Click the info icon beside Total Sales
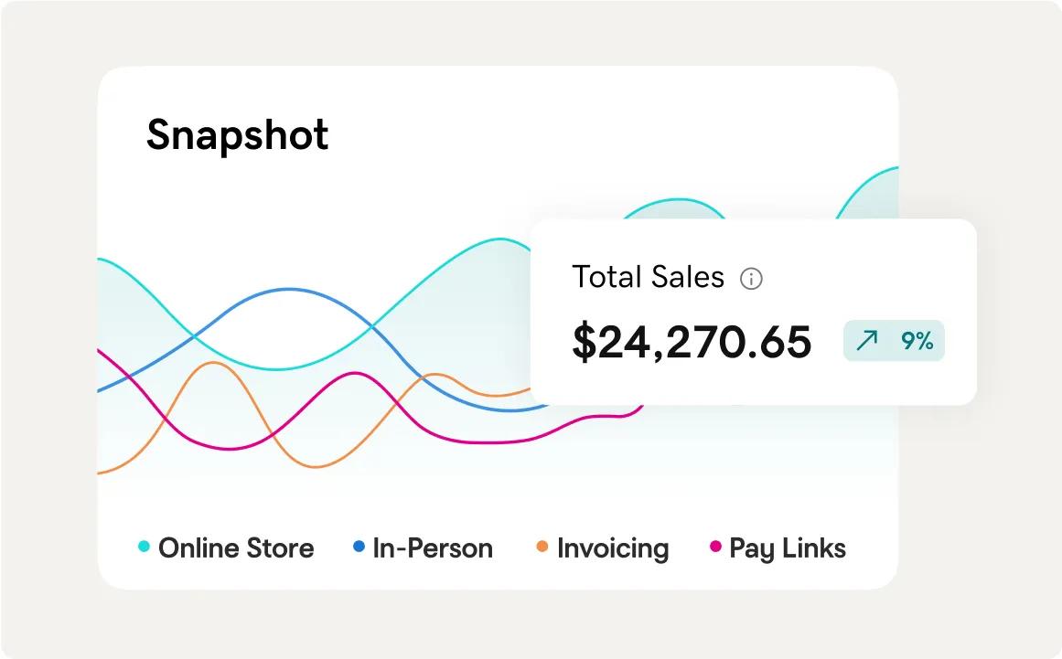Screen dimensions: 1062x659 (751, 279)
